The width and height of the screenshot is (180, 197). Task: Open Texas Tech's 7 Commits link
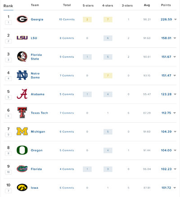67,113
